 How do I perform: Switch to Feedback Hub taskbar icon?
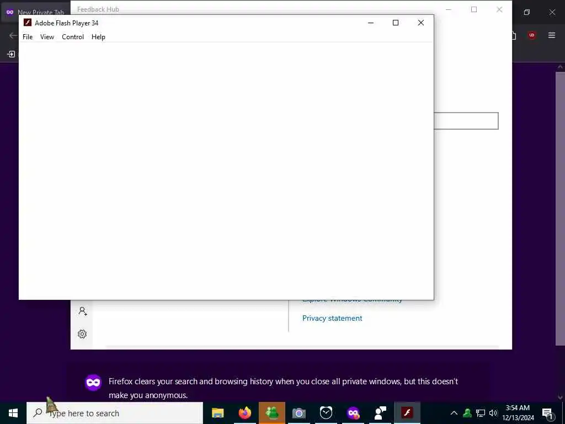tap(380, 413)
